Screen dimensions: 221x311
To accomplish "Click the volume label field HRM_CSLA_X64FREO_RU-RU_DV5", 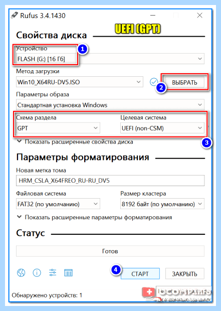I will coord(110,181).
